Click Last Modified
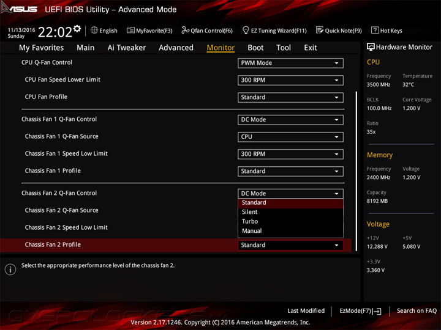441x330 pixels. pyautogui.click(x=306, y=311)
